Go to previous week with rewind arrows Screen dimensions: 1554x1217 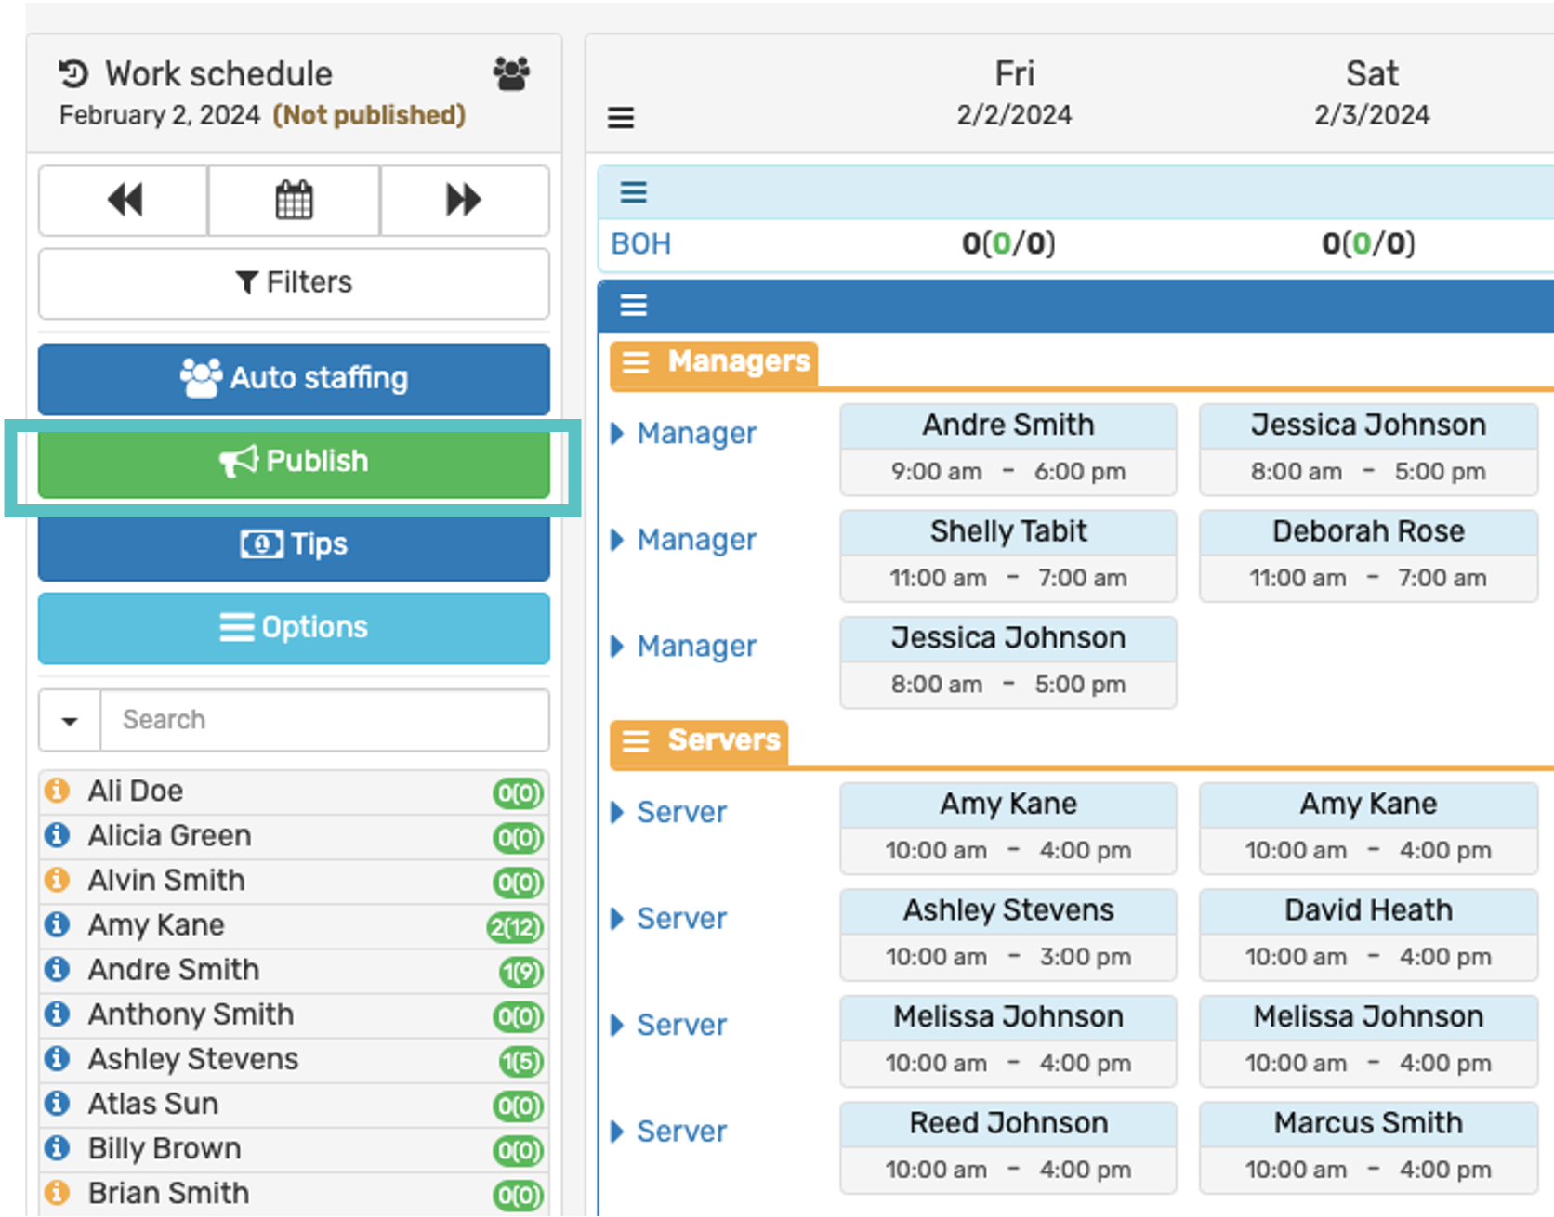click(124, 200)
